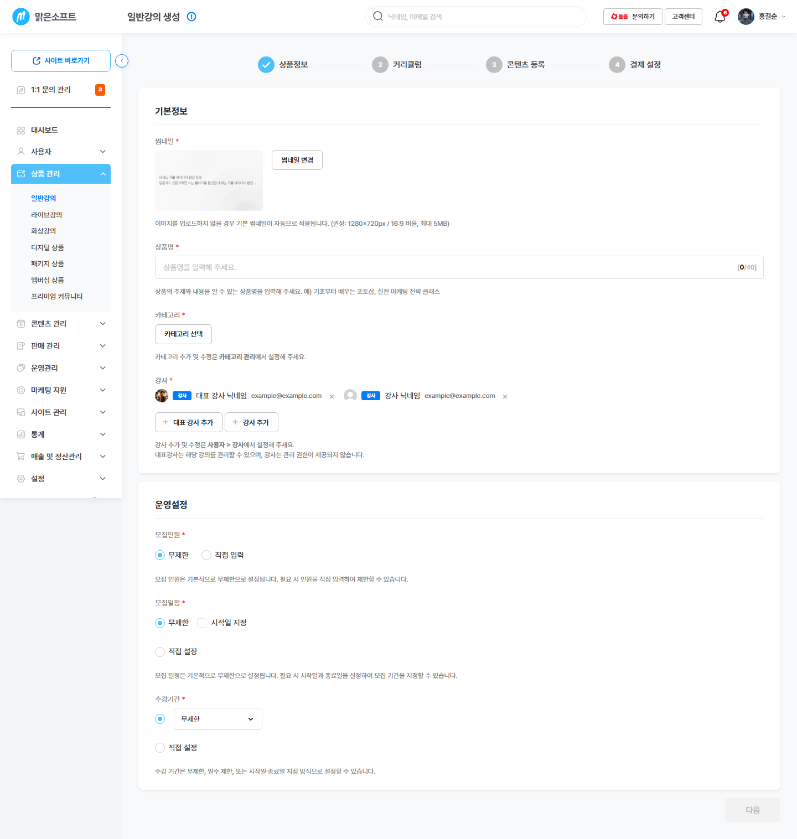Click the 맑은소프트 logo icon
797x839 pixels.
pos(21,17)
